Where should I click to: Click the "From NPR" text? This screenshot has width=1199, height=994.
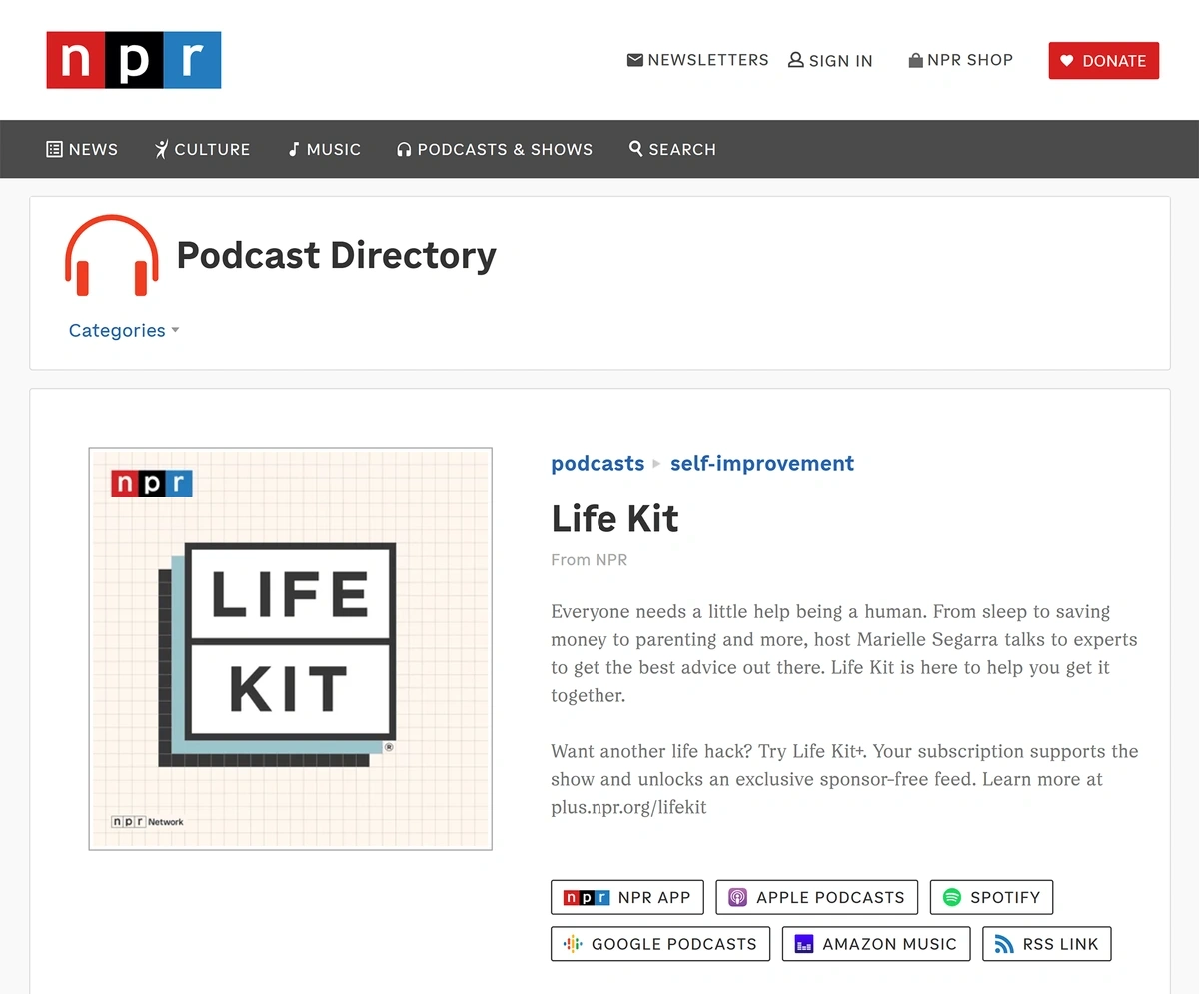590,559
